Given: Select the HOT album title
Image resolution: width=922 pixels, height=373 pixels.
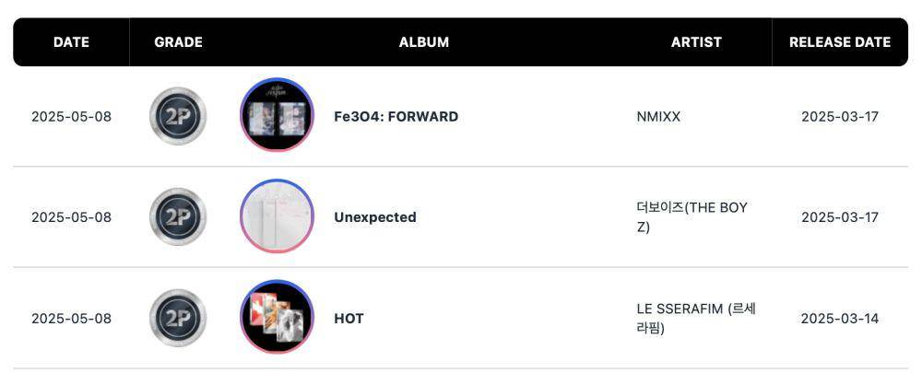Looking at the screenshot, I should pyautogui.click(x=349, y=319).
